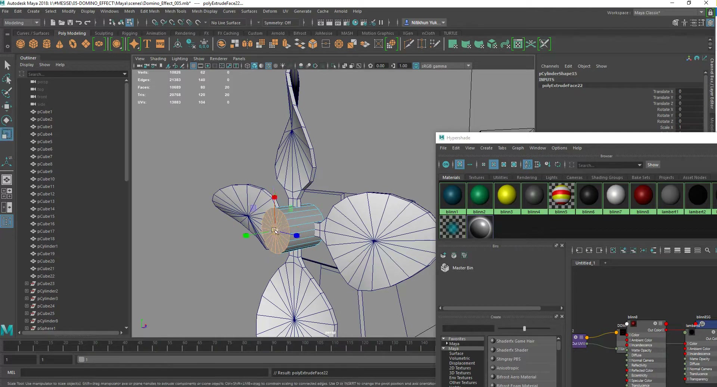The width and height of the screenshot is (717, 387).
Task: Open the Mesh Tools menu
Action: point(176,11)
